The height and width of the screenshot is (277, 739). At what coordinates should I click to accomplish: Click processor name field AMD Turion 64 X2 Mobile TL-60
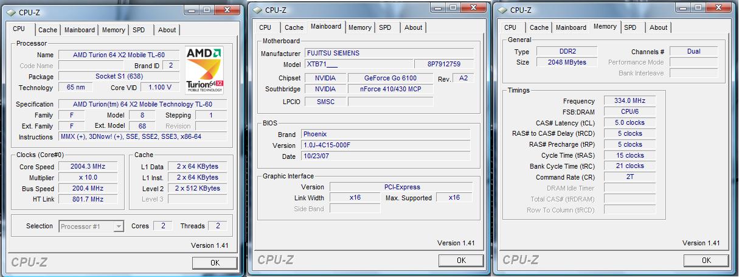[x=119, y=55]
